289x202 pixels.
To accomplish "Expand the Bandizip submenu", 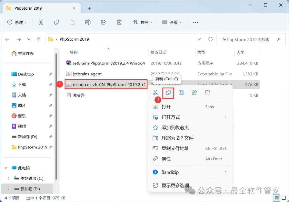I will (x=226, y=172).
